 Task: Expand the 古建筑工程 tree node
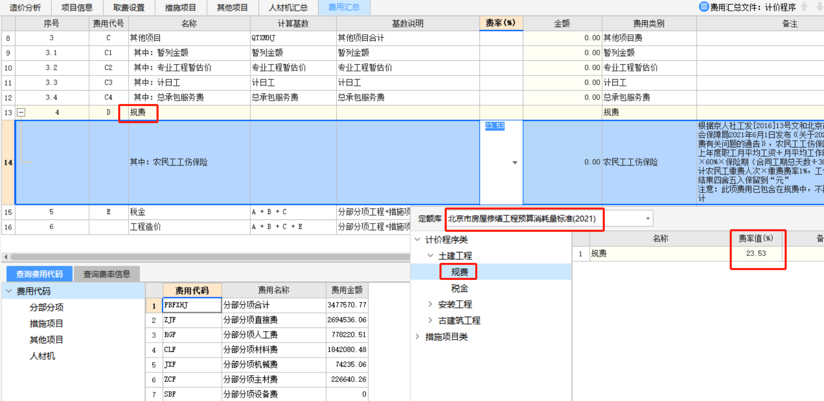430,320
